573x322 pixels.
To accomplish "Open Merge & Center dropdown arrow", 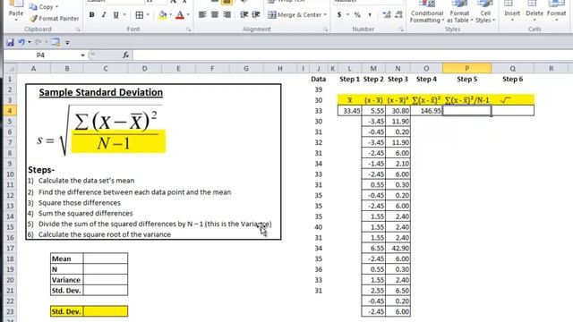I will pyautogui.click(x=325, y=15).
